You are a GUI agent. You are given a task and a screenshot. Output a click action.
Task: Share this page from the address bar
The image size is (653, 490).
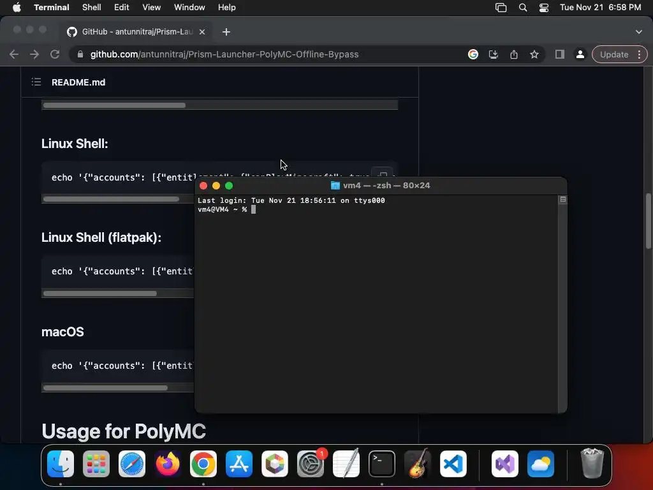coord(514,54)
